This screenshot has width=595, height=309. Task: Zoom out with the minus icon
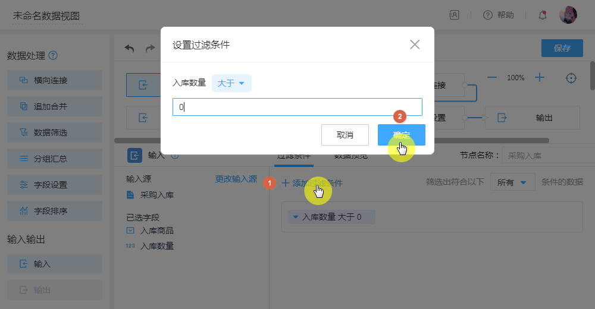click(x=492, y=77)
